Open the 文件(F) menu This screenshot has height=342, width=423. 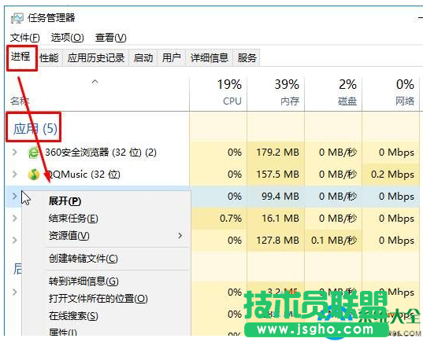coord(25,38)
